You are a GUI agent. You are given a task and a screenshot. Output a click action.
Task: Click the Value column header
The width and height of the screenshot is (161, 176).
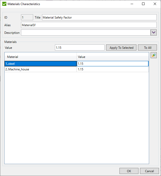pos(112,57)
